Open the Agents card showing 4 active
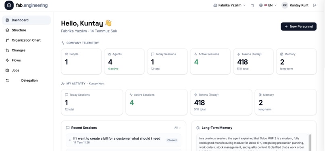 pos(124,61)
